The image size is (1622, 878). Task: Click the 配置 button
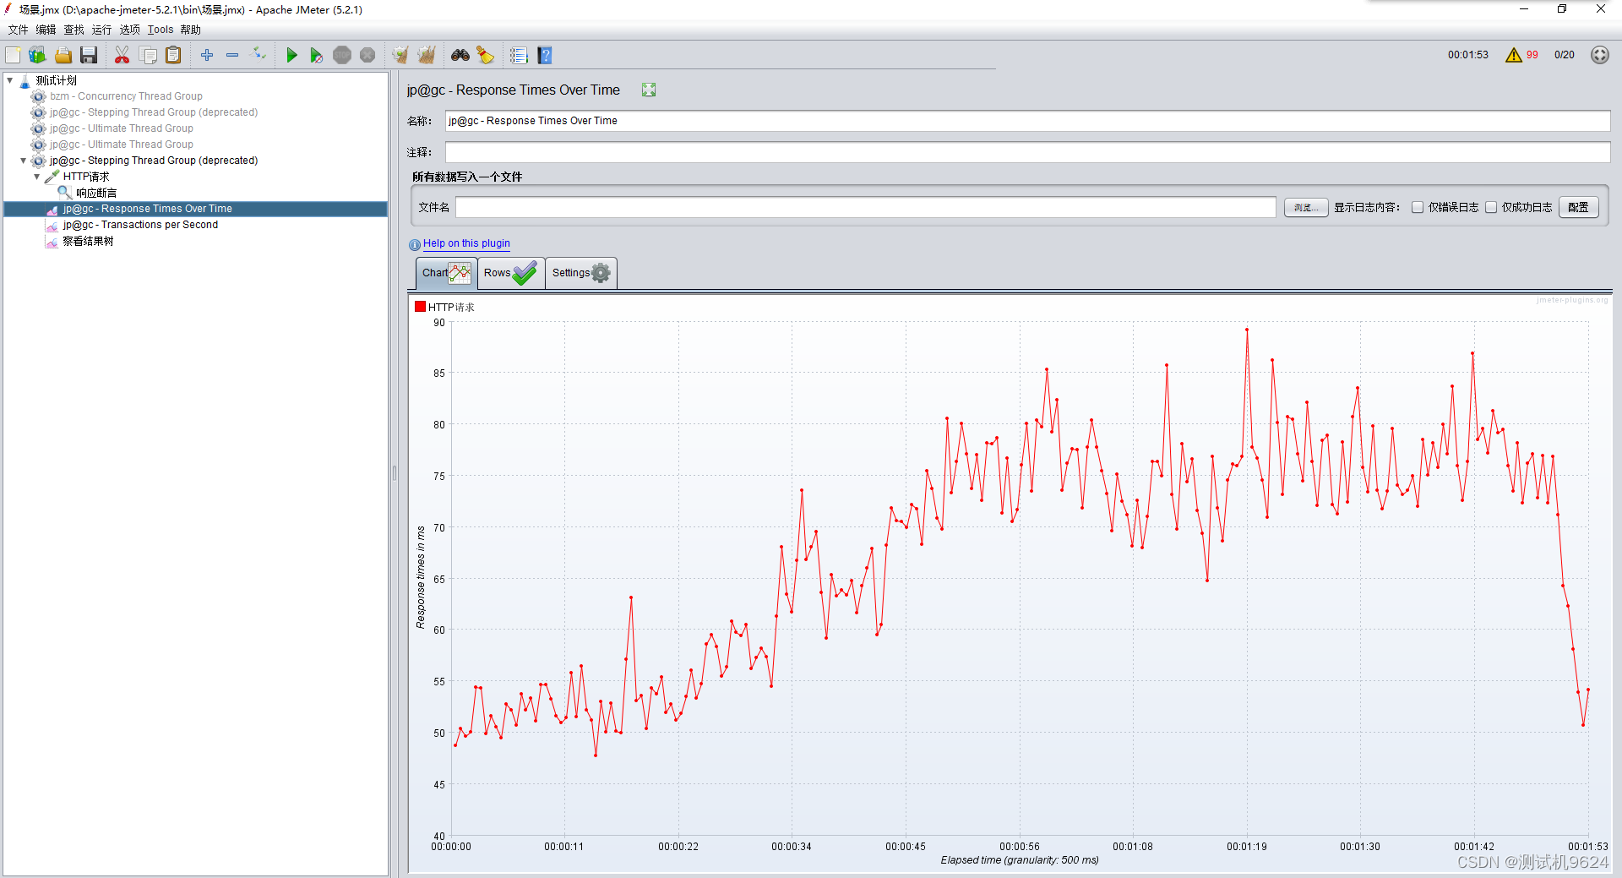tap(1578, 207)
